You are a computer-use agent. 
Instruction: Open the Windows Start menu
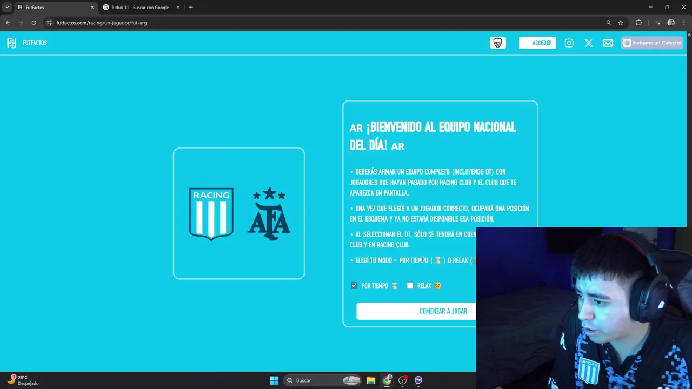pyautogui.click(x=274, y=380)
